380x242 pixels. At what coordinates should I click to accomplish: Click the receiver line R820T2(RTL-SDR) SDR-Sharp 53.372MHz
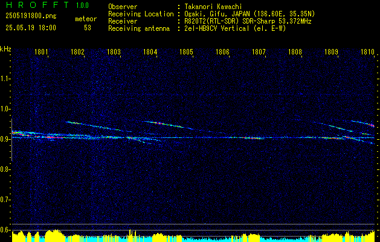tap(248, 21)
